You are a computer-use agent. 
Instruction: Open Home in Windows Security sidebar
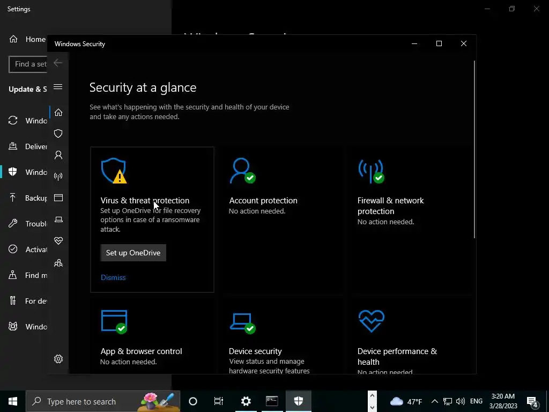[58, 113]
